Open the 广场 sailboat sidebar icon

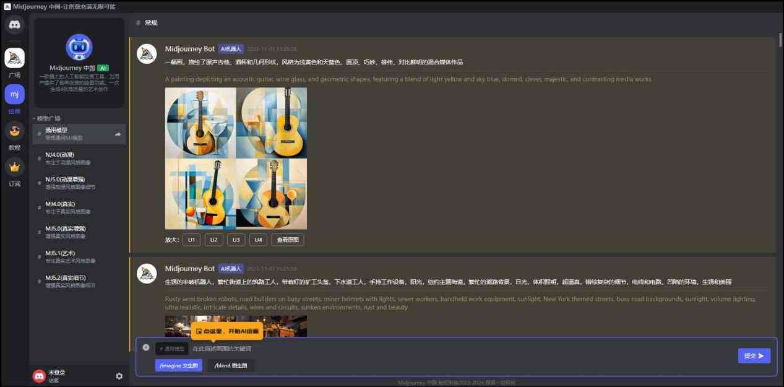pos(14,58)
